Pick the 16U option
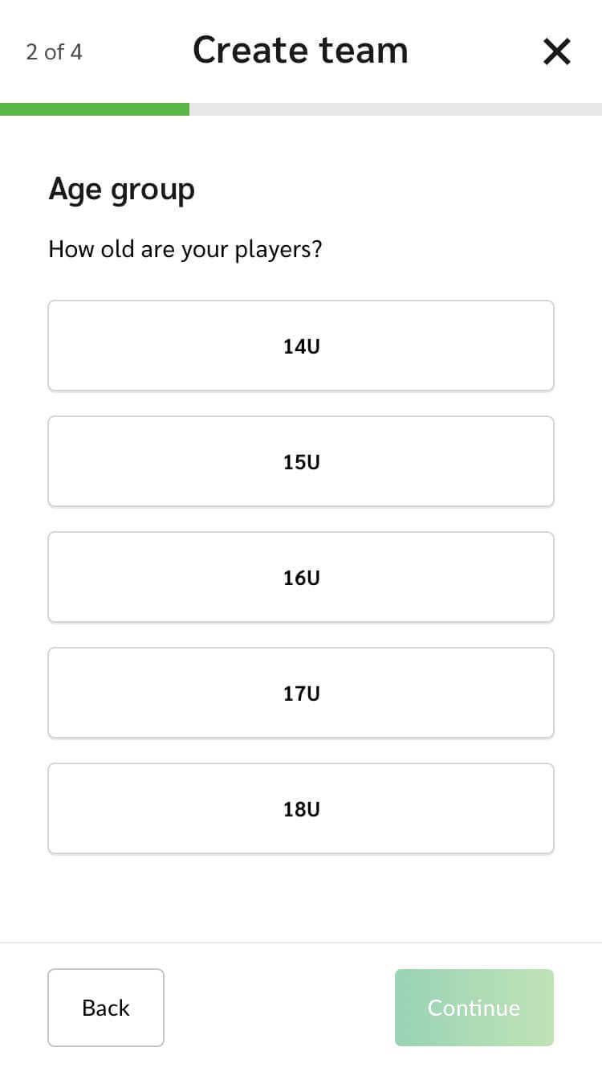Image resolution: width=602 pixels, height=1072 pixels. tap(301, 578)
